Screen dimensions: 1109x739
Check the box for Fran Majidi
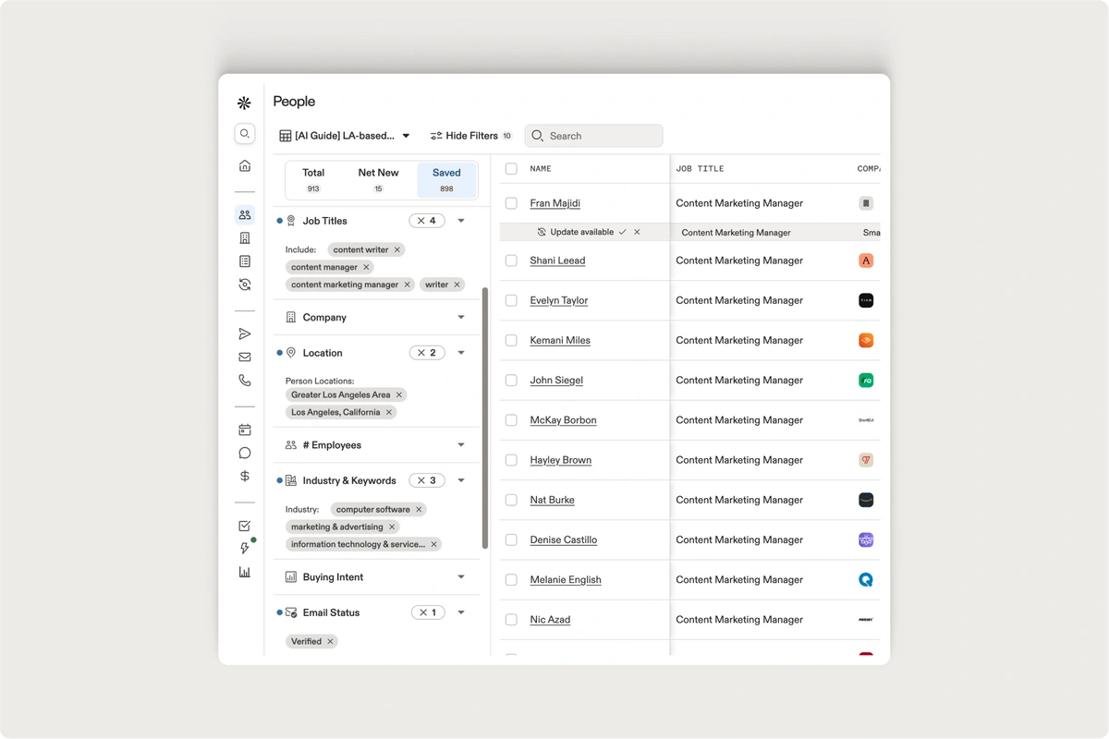point(511,203)
